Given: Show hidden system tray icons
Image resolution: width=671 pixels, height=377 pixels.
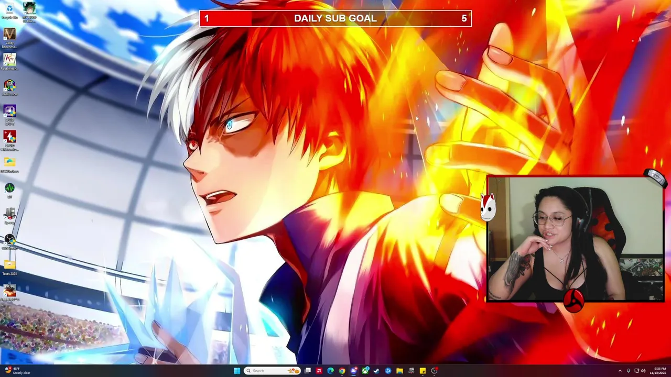Looking at the screenshot, I should tap(620, 371).
